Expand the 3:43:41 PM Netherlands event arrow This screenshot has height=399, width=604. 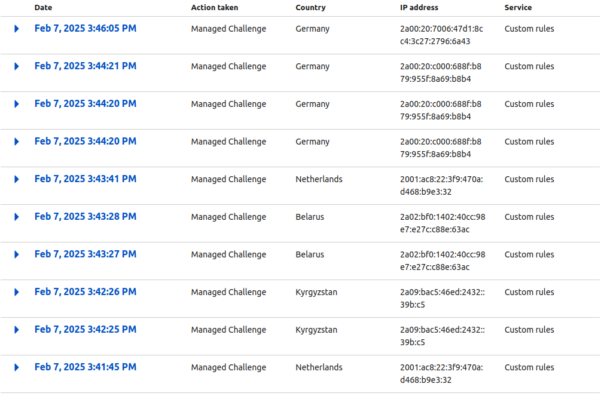coord(17,179)
